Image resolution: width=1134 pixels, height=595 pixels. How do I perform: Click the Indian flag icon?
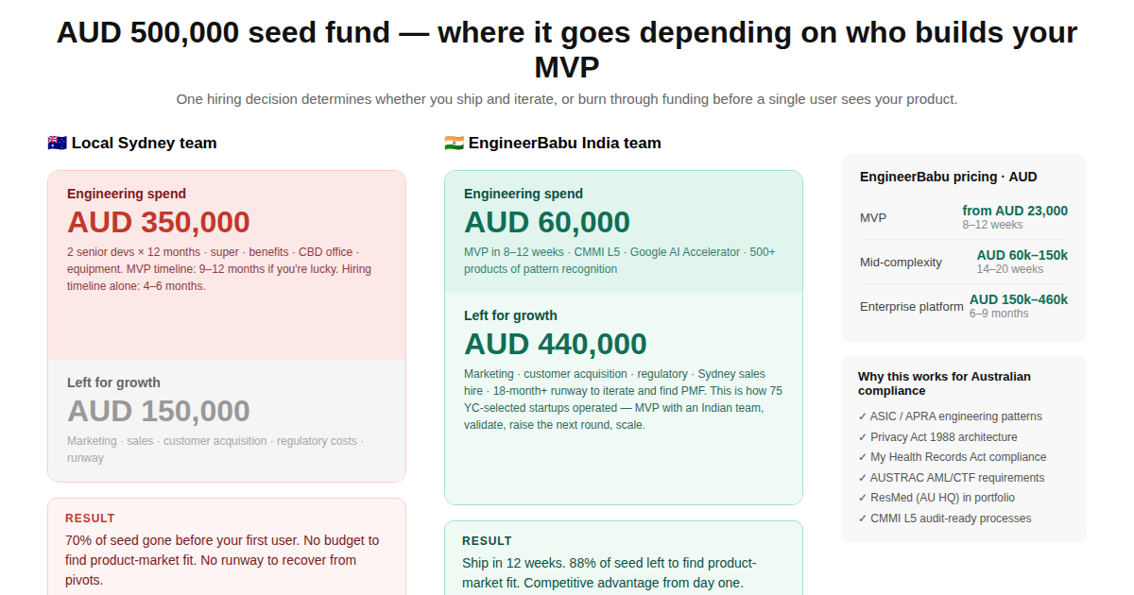[454, 144]
